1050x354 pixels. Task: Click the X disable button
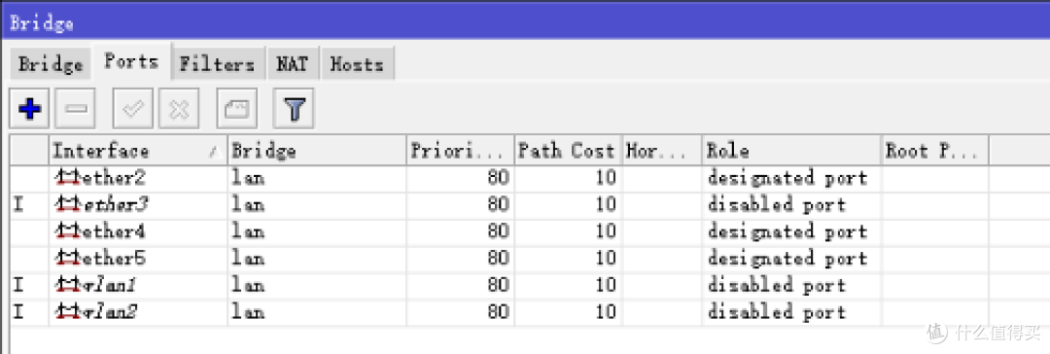click(x=178, y=109)
